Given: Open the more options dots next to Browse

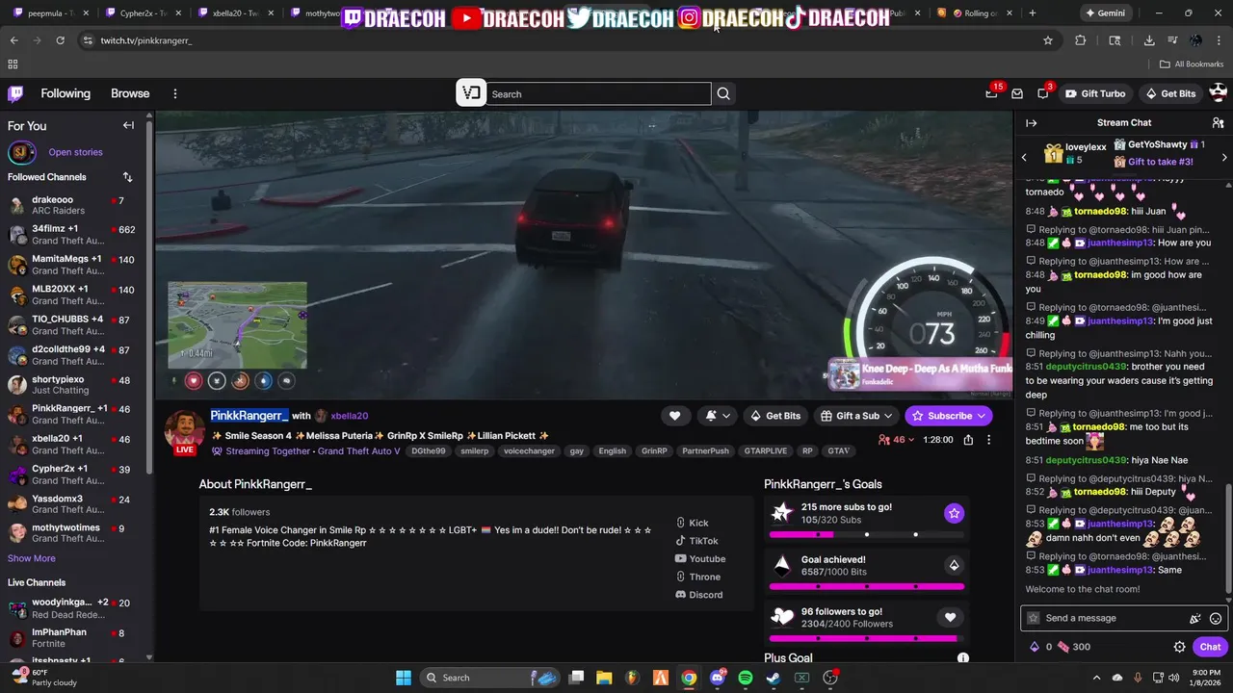Looking at the screenshot, I should (x=175, y=93).
